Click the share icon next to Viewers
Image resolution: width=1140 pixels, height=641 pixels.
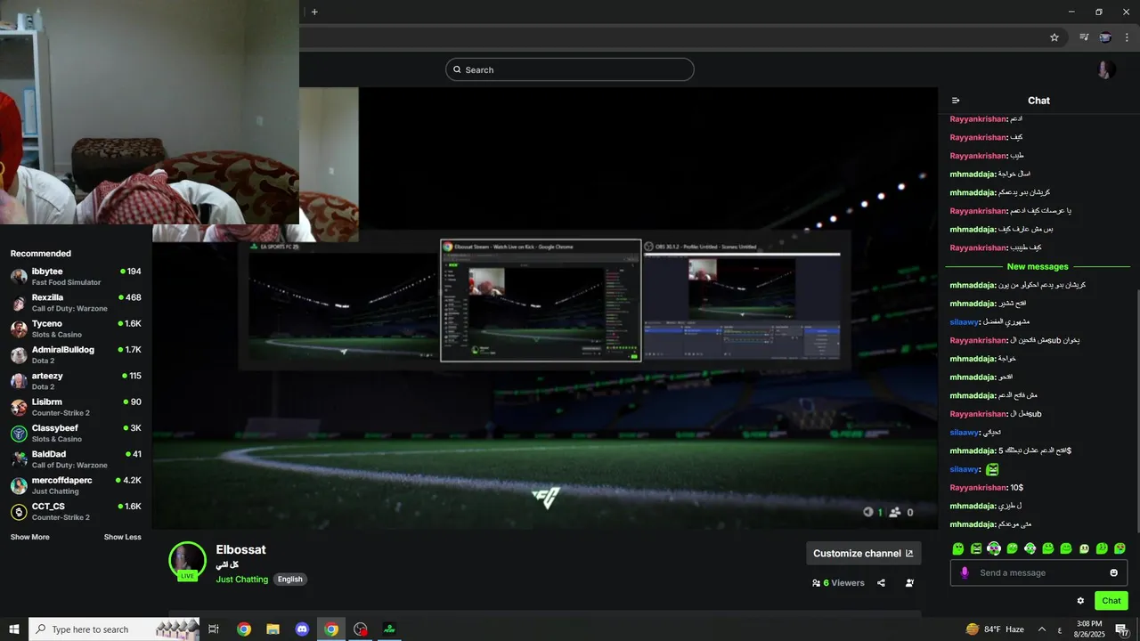(x=881, y=583)
